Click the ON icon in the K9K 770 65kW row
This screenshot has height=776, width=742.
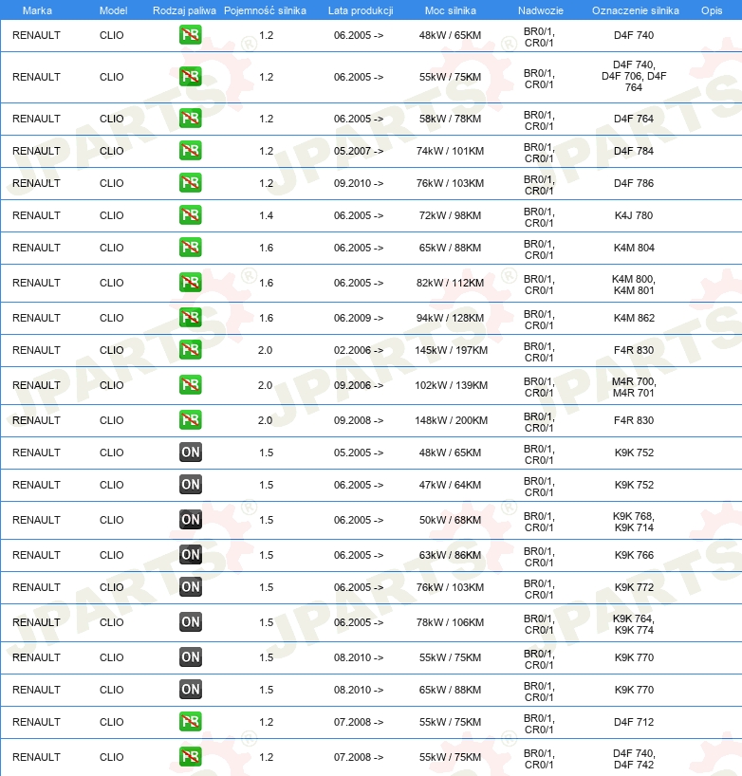point(190,689)
